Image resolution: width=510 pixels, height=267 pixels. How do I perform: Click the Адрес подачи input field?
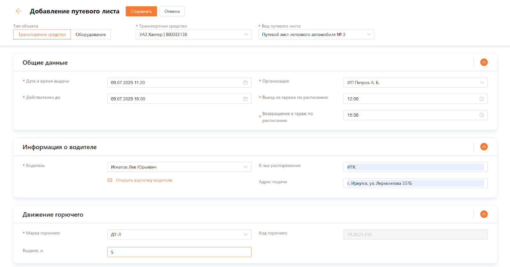[415, 183]
